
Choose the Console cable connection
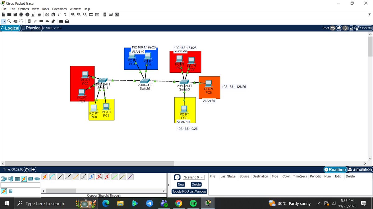53,177
